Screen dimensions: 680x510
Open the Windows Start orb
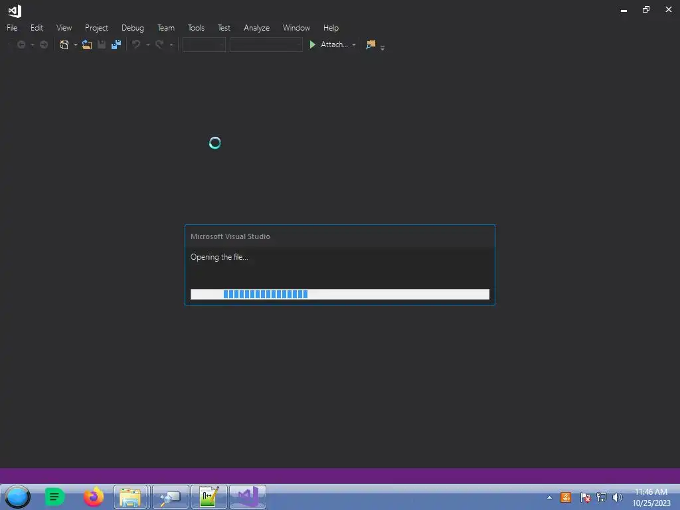pos(18,497)
